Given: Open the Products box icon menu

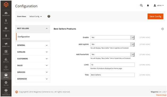Looking at the screenshot, I should (6, 29).
